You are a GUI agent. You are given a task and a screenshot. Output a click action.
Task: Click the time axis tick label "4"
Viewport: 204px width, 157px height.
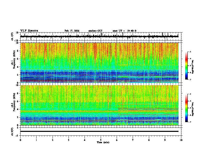point(85,140)
